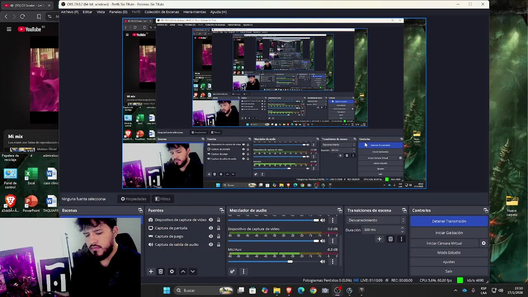Open Mic/Aux channel options three-dot menu
This screenshot has height=297, width=528.
[x=332, y=262]
